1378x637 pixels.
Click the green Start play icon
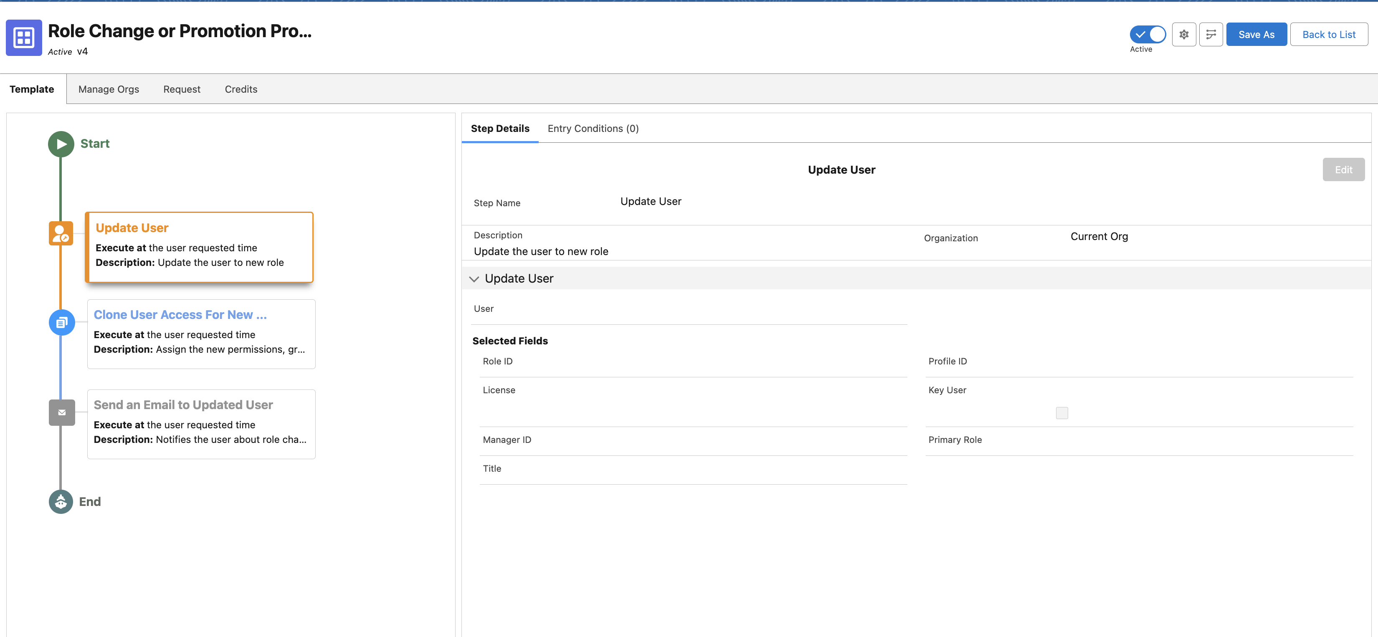click(x=61, y=144)
